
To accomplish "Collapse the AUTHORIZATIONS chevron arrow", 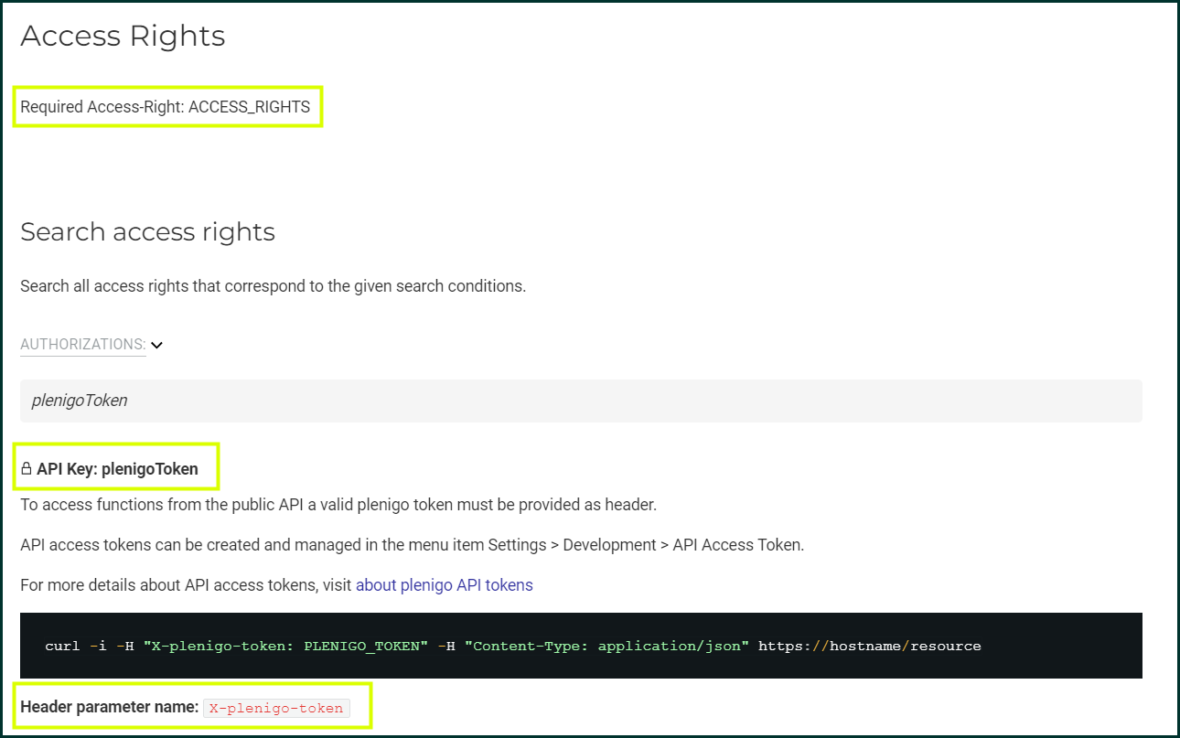I will [x=156, y=345].
